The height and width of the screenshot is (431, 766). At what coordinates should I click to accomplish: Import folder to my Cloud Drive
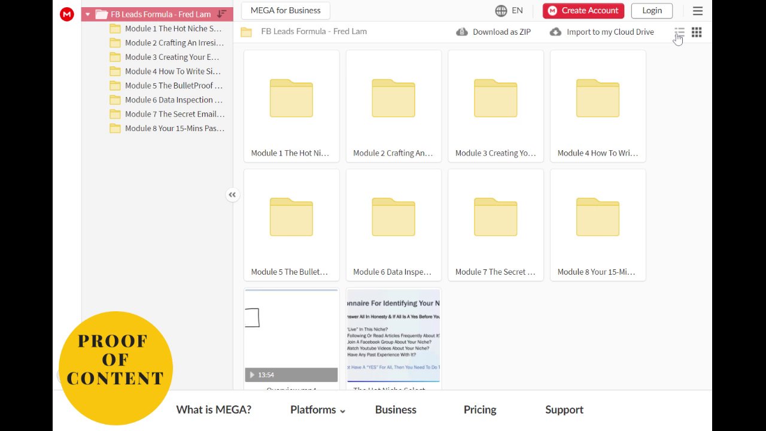602,32
